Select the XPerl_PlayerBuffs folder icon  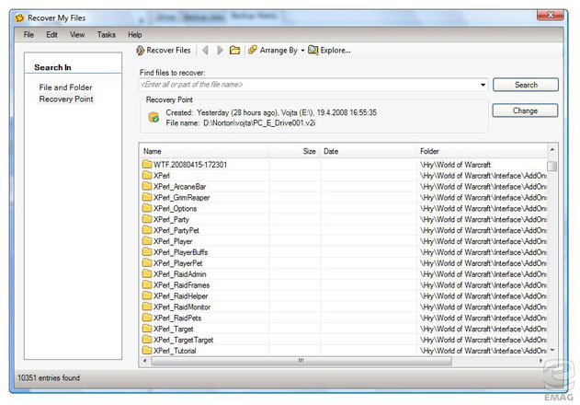(147, 252)
